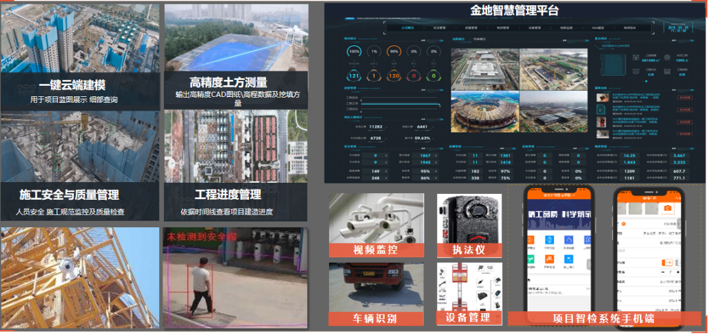The height and width of the screenshot is (336, 708).
Task: Open 物资管理 tab in dashboard navigation
Action: (503, 28)
